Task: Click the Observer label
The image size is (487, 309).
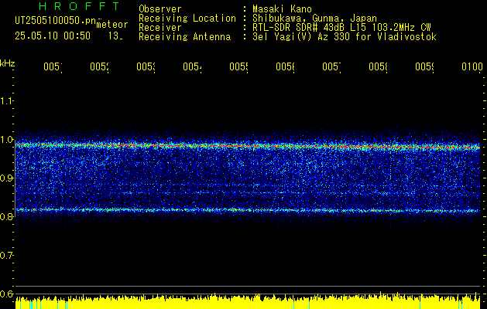Action: [160, 8]
